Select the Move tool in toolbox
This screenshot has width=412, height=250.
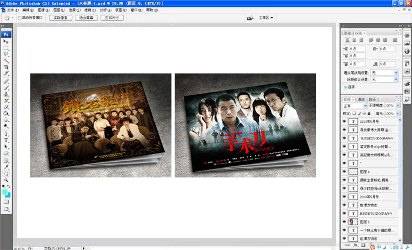click(6, 41)
